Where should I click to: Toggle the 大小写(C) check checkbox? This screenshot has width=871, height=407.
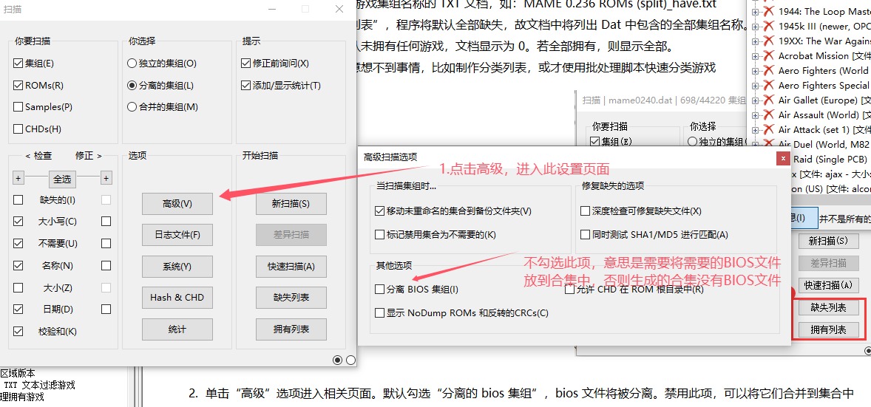click(18, 222)
